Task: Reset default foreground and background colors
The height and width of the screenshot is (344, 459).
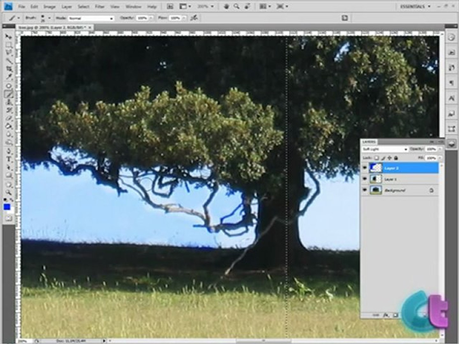Action: 6,200
